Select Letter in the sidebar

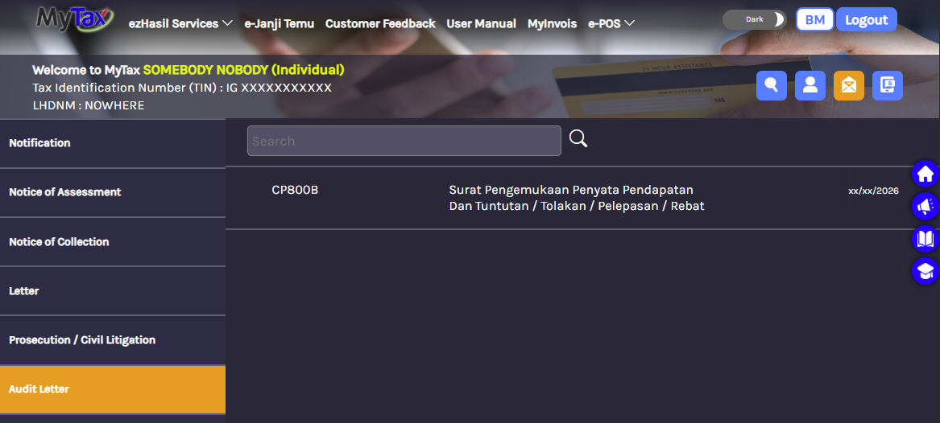click(113, 291)
